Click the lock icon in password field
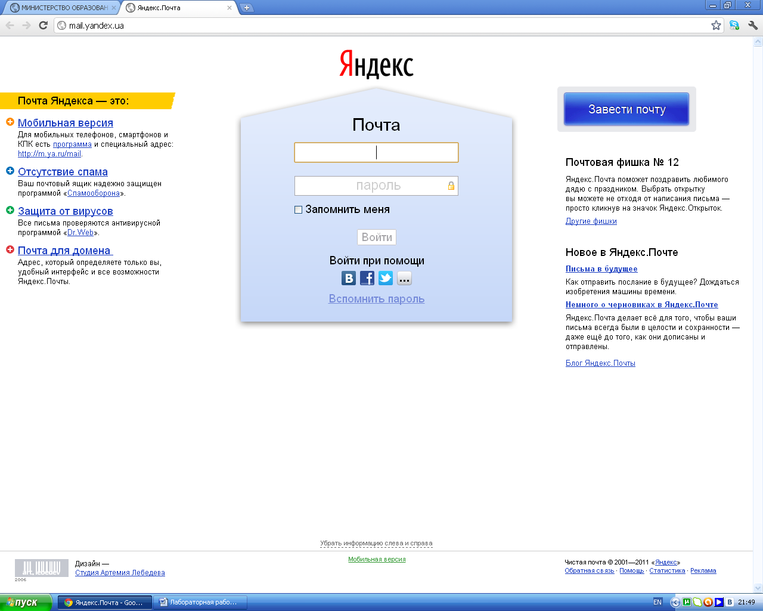This screenshot has width=763, height=611. pyautogui.click(x=451, y=186)
